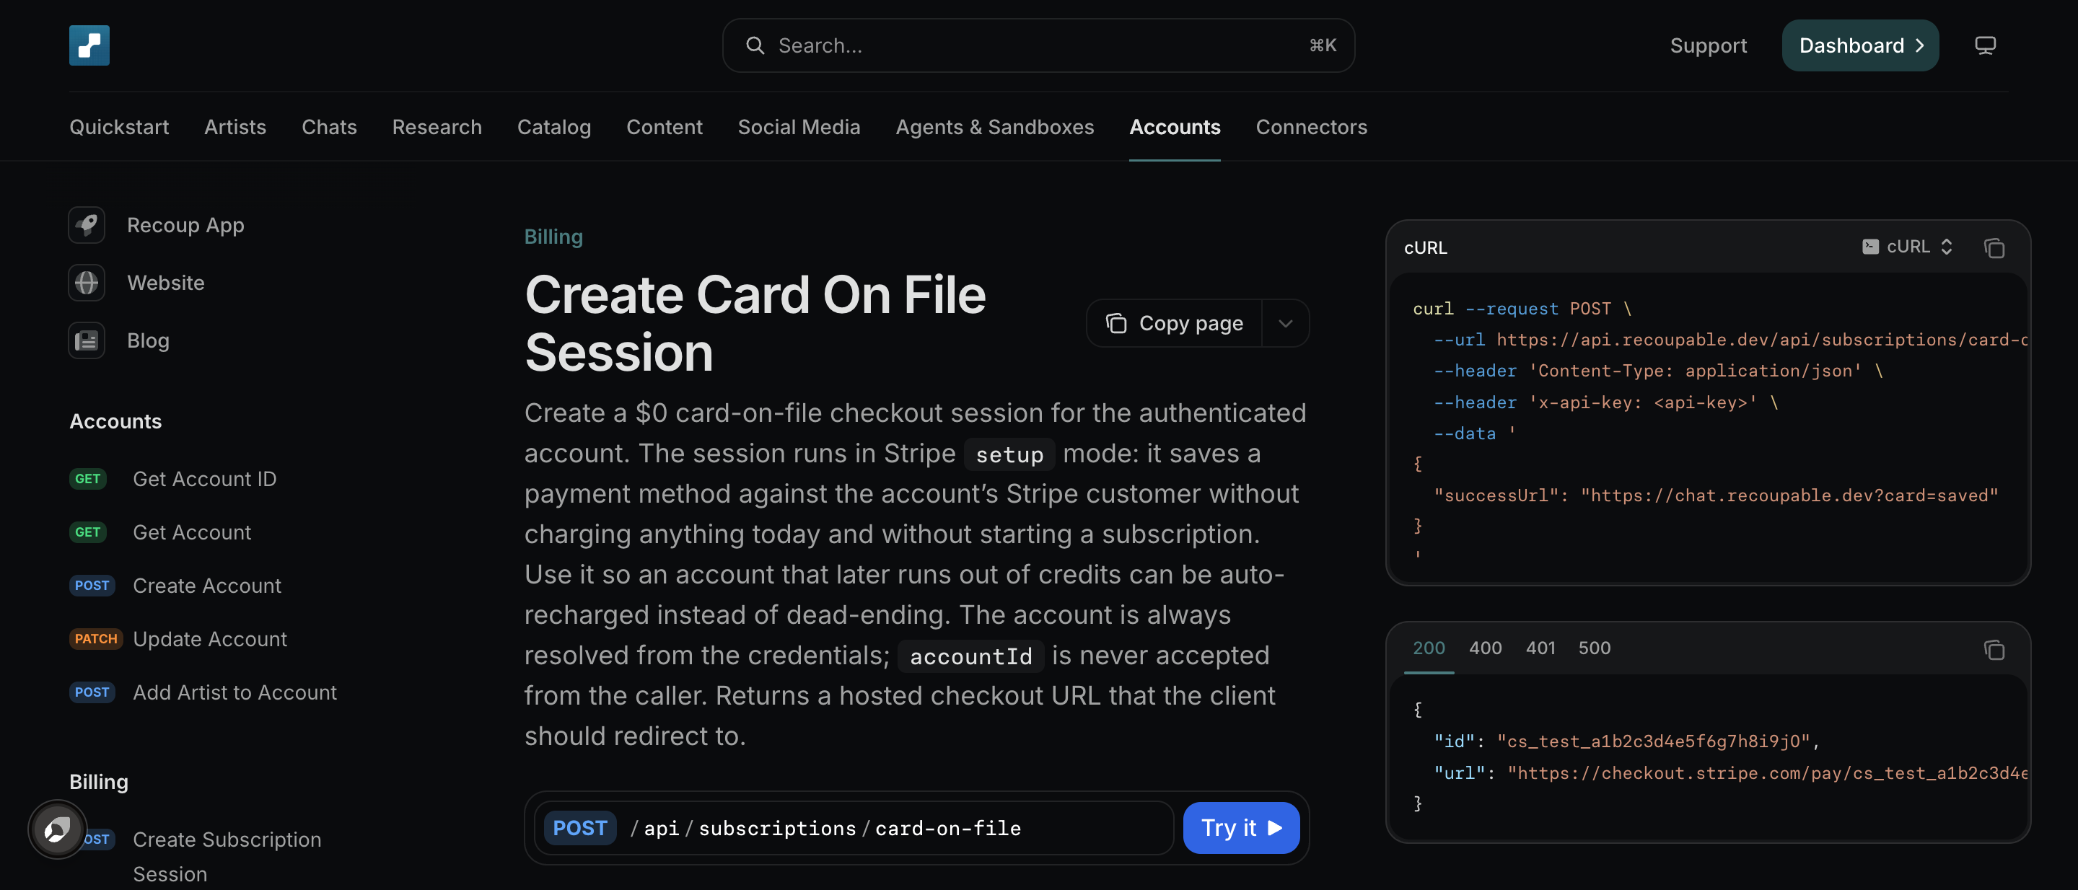This screenshot has width=2078, height=890.
Task: Click the 'setup' inline code
Action: pyautogui.click(x=1009, y=454)
